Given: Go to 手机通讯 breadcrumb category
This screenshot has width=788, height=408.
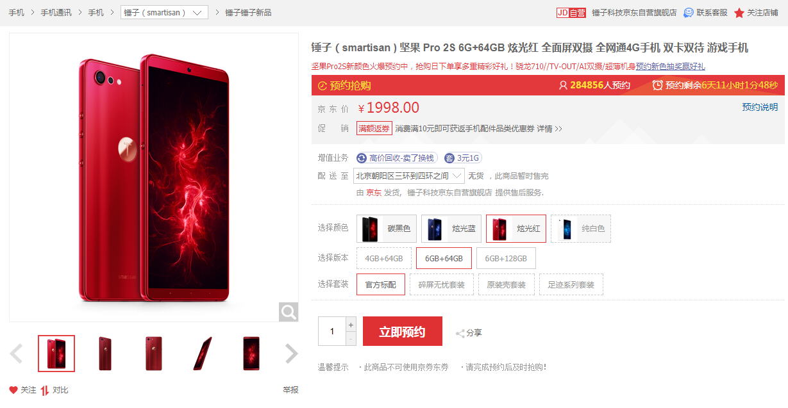Looking at the screenshot, I should coord(56,13).
